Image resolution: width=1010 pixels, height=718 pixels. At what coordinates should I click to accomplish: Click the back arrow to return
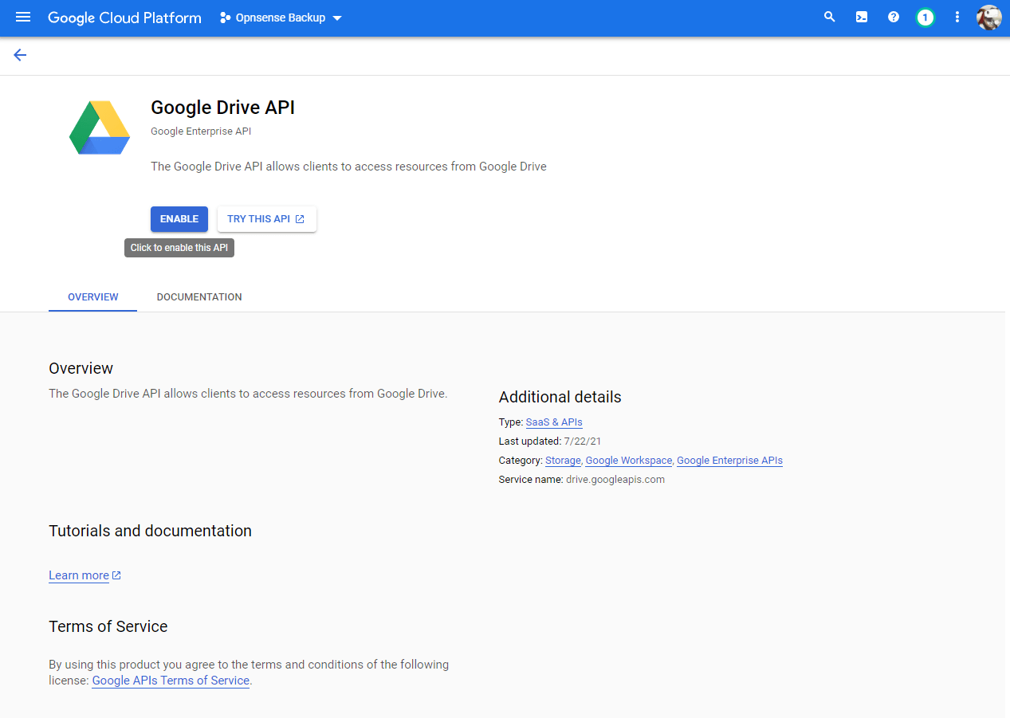[19, 55]
